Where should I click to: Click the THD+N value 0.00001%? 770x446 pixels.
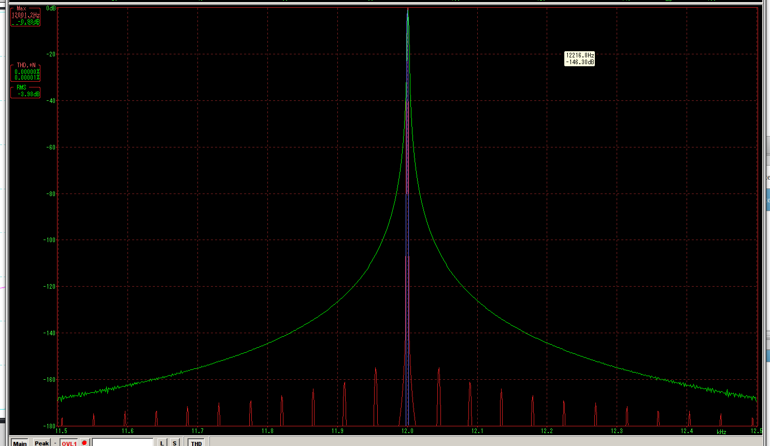tap(27, 78)
